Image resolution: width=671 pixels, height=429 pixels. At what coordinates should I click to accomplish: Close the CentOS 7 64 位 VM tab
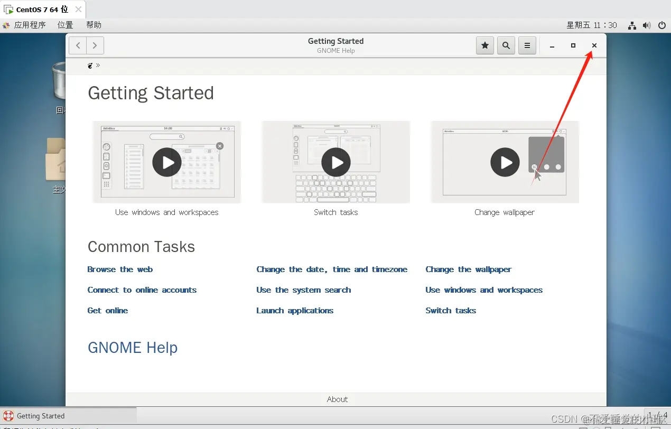[78, 10]
